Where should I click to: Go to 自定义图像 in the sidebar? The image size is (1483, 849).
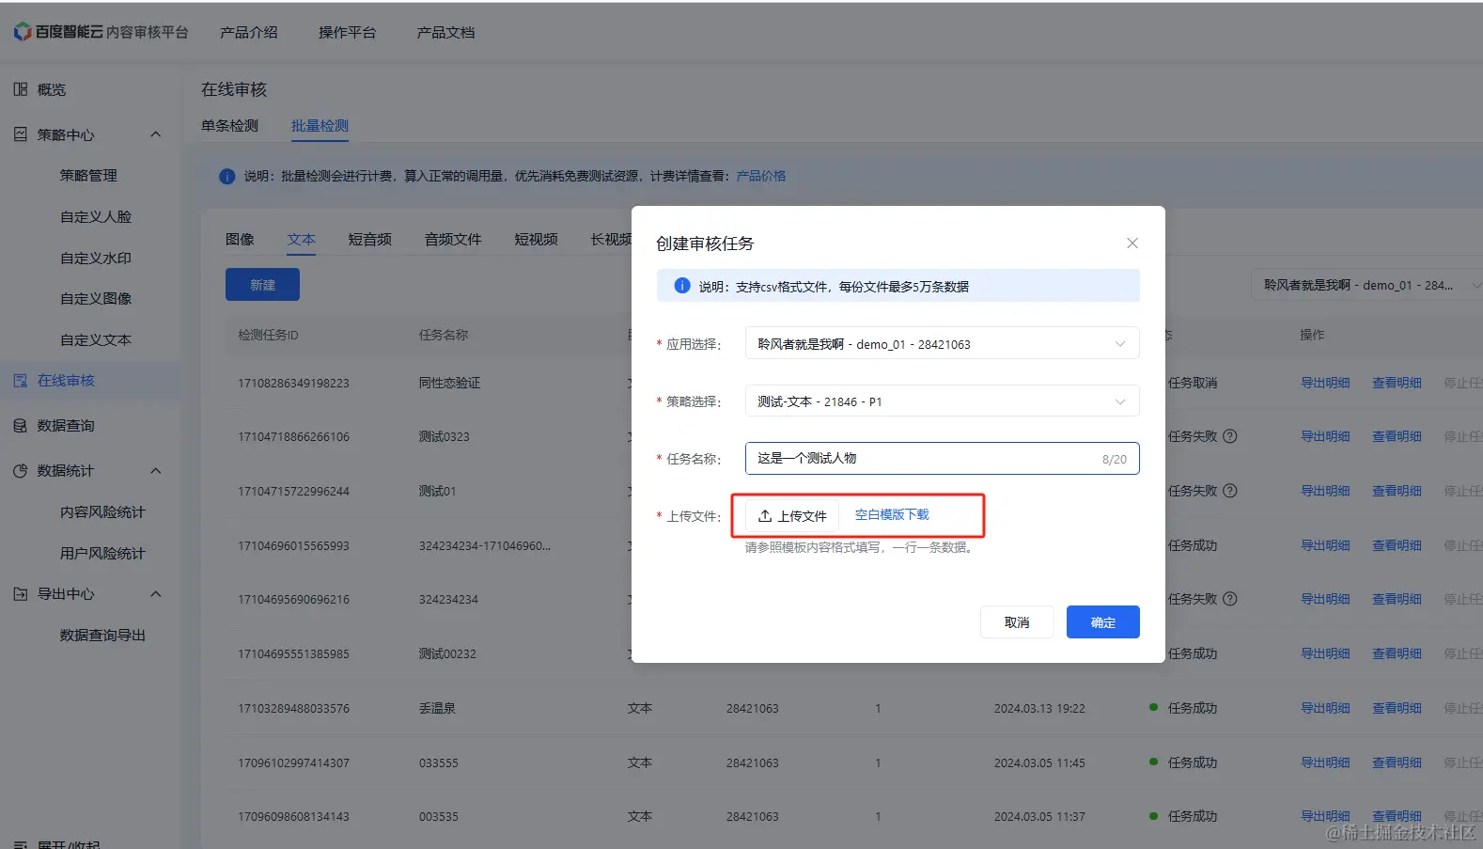click(96, 299)
